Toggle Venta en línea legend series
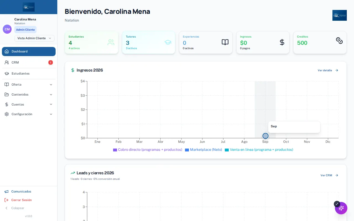354x221 pixels. (259, 150)
